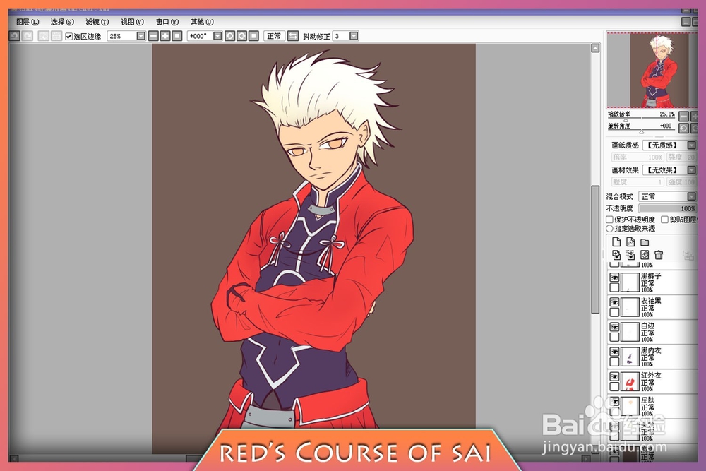Open 其他(O) menu

202,22
